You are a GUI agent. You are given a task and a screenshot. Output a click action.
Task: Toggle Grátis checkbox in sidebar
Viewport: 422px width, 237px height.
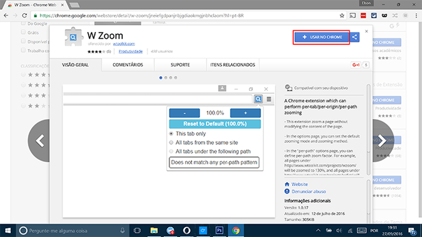(23, 32)
